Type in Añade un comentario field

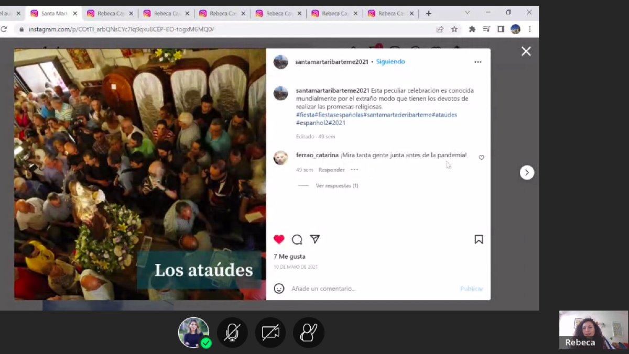tap(367, 289)
